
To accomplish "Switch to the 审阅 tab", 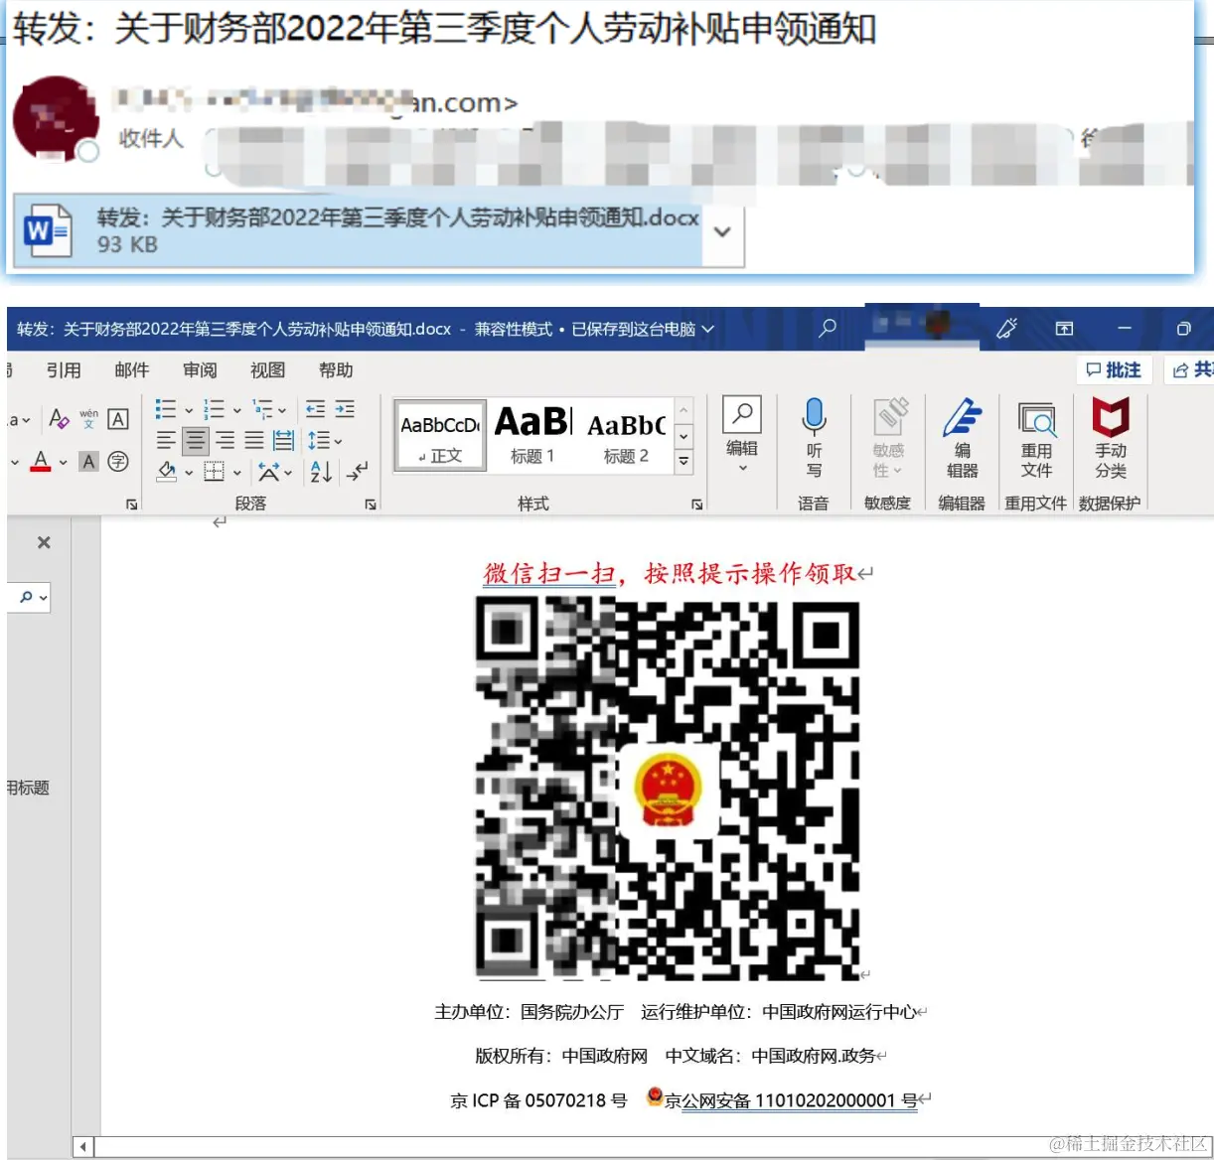I will [200, 370].
